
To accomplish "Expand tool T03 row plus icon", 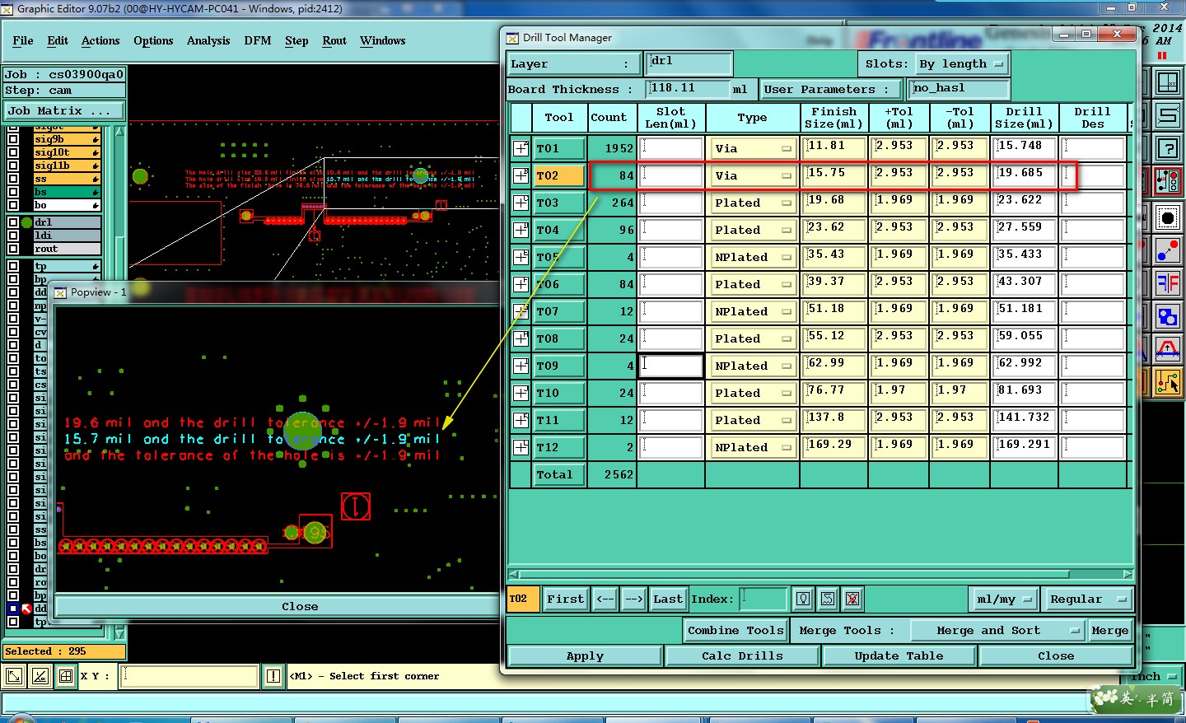I will (x=521, y=203).
